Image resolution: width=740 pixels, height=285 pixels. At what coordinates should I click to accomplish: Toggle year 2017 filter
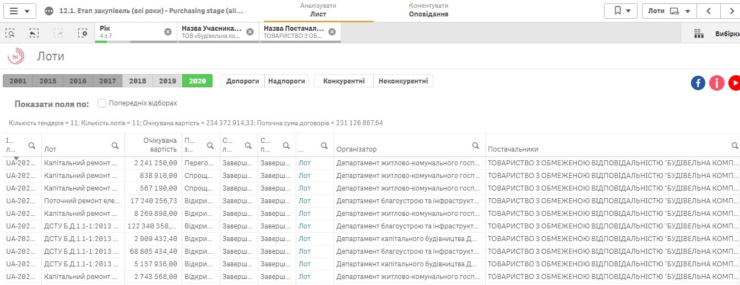107,81
